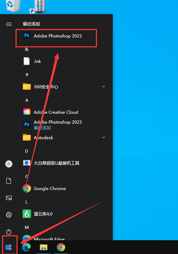Open the Recycle Bin on desktop

[13, 6]
